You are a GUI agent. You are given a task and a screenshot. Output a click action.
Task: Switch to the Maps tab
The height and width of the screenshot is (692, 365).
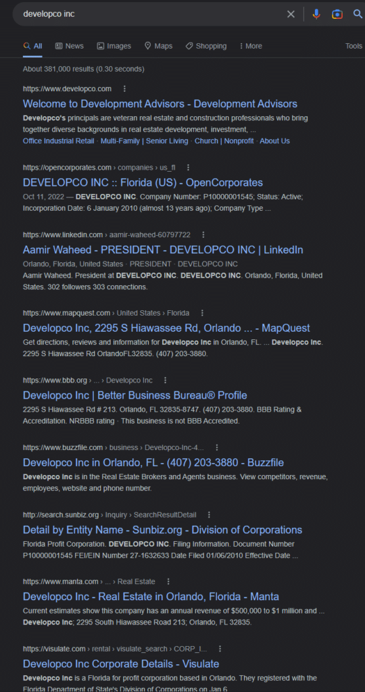point(158,46)
